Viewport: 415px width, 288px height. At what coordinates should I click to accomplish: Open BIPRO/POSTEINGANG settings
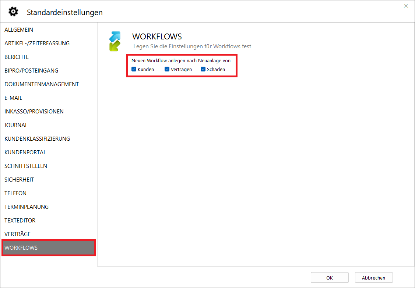click(31, 71)
